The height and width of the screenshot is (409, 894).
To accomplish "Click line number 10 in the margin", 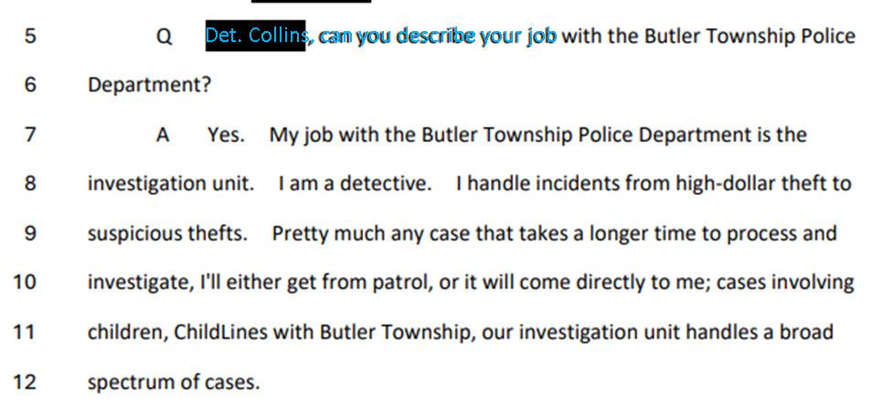I will coord(25,283).
